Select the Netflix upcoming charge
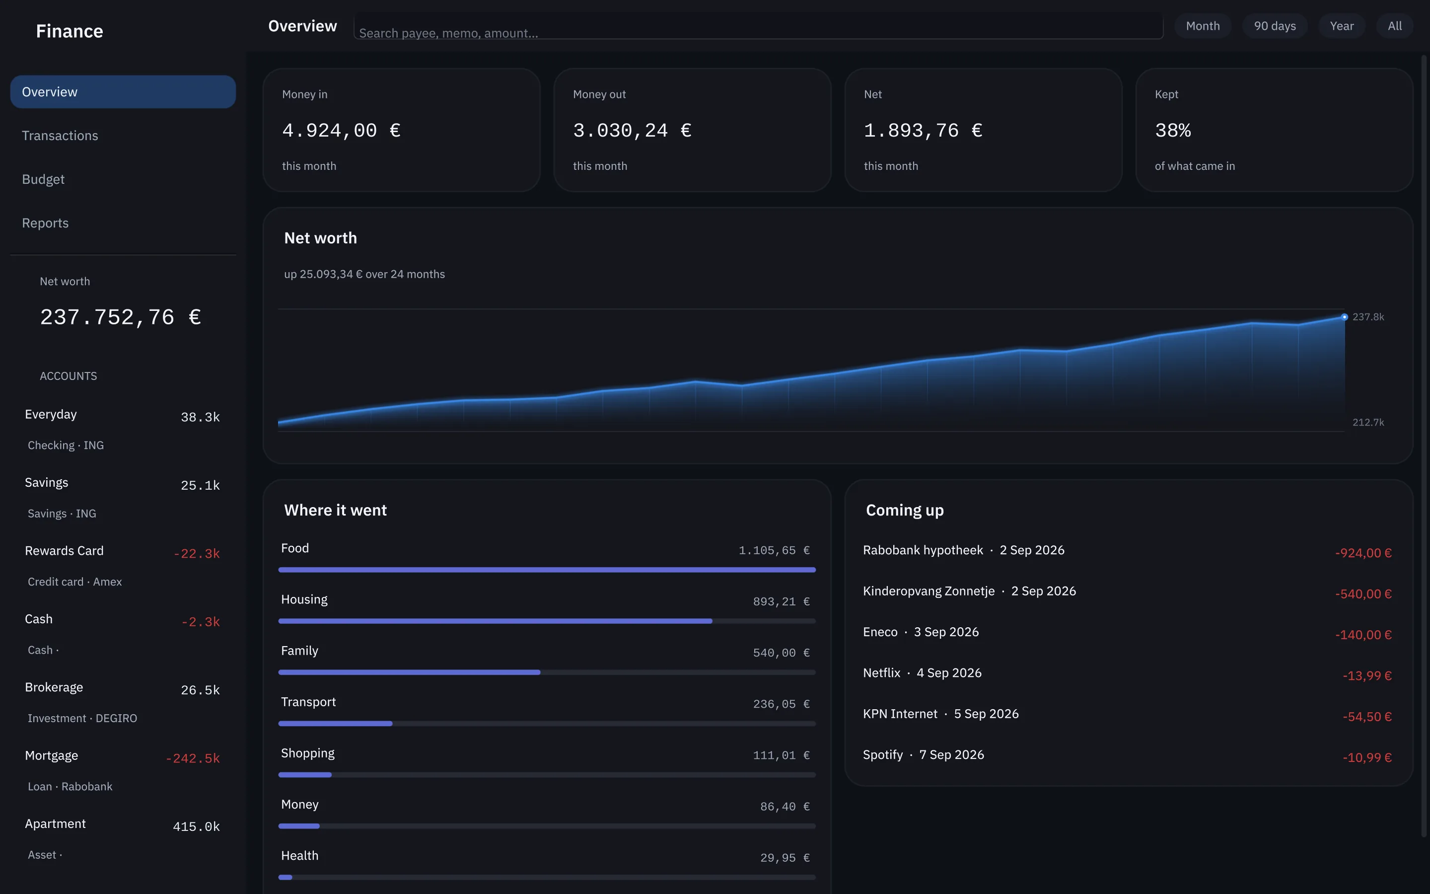 [x=1128, y=673]
